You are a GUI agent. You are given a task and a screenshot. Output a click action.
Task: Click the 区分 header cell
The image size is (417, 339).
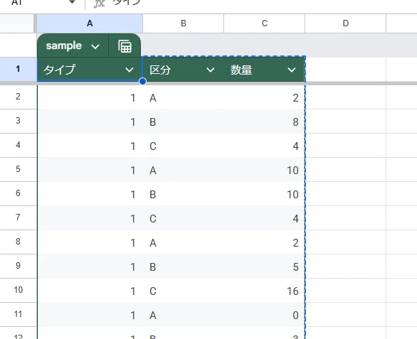click(x=183, y=70)
